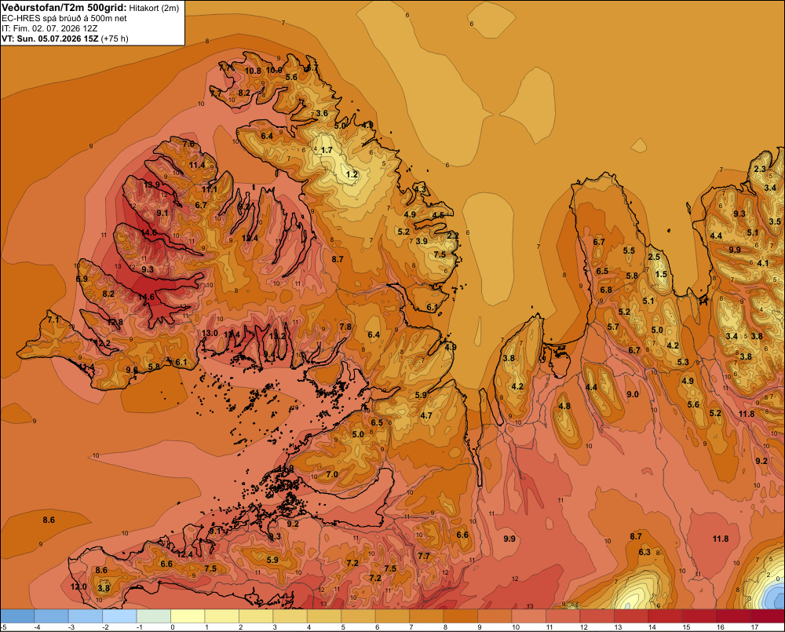Click the 10.8 label on northern peninsula
The height and width of the screenshot is (632, 785).
click(x=253, y=71)
